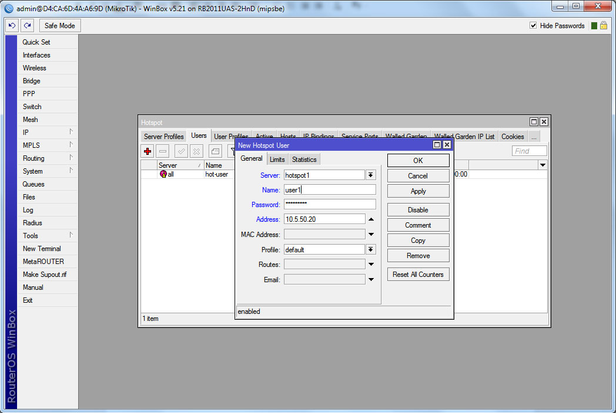The image size is (616, 413).
Task: Click the Apply button
Action: (x=418, y=191)
